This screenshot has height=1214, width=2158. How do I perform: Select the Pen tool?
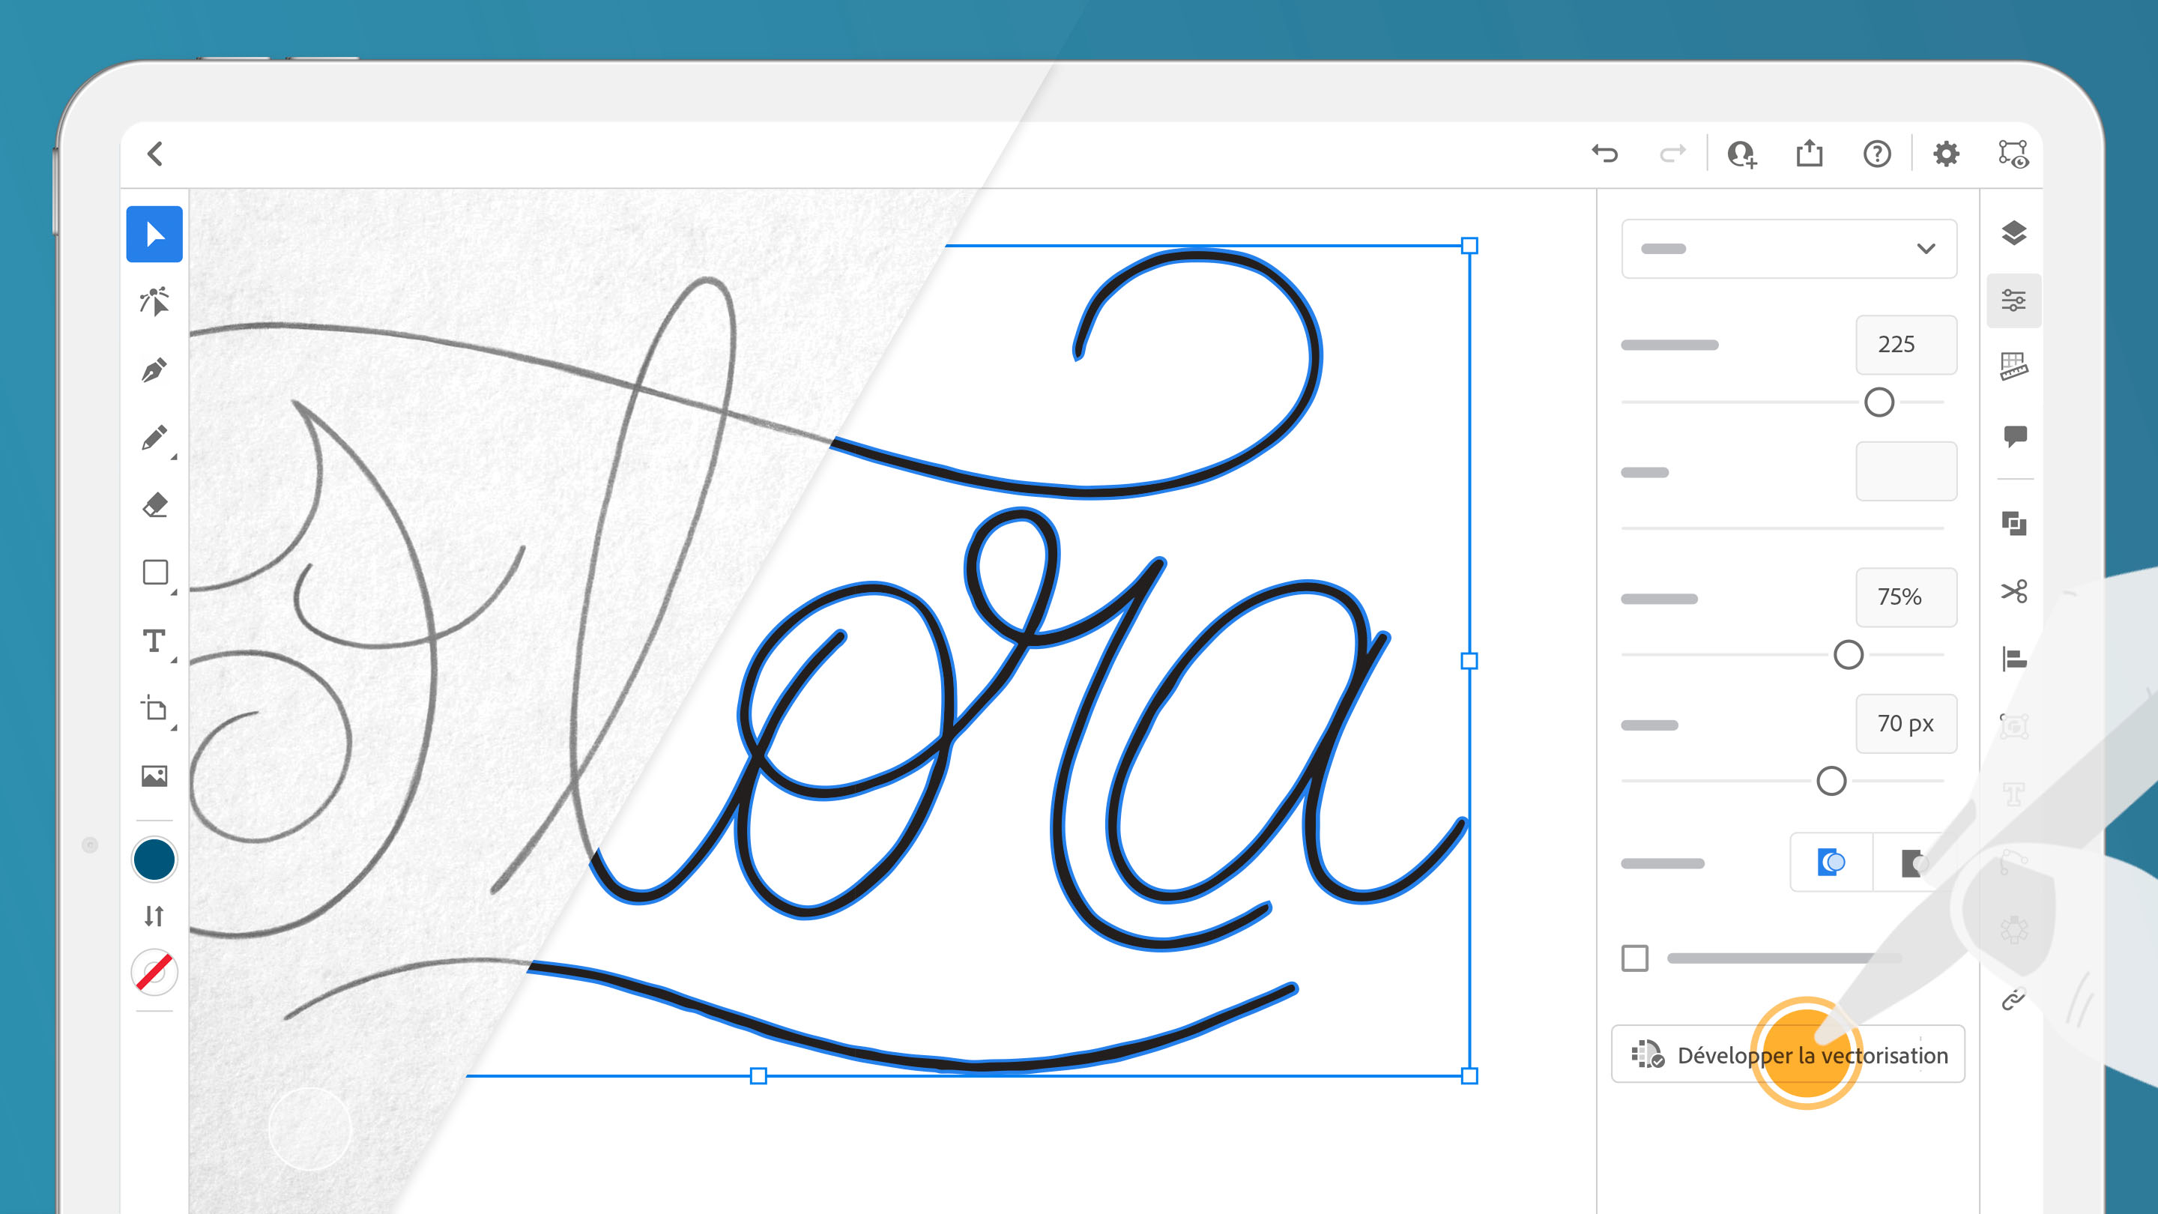[154, 369]
